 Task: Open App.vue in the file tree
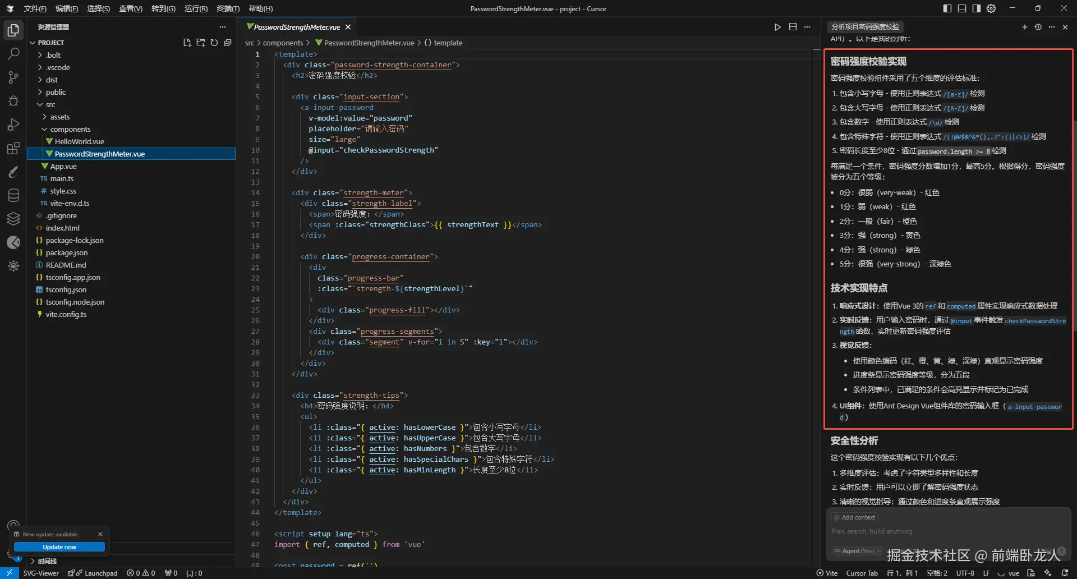(x=131, y=166)
